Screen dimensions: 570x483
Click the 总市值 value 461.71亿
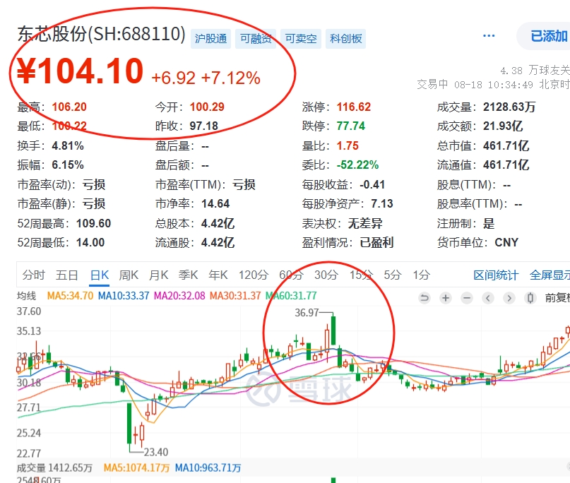(506, 145)
